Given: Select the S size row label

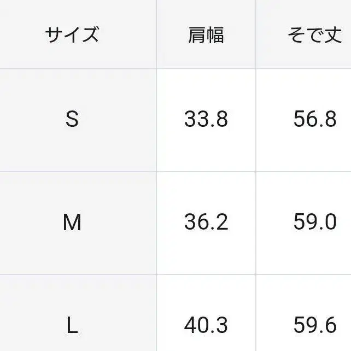Looking at the screenshot, I should tap(72, 119).
